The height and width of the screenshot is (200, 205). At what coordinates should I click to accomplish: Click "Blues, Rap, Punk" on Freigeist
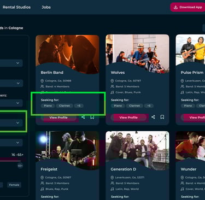[x=57, y=189]
